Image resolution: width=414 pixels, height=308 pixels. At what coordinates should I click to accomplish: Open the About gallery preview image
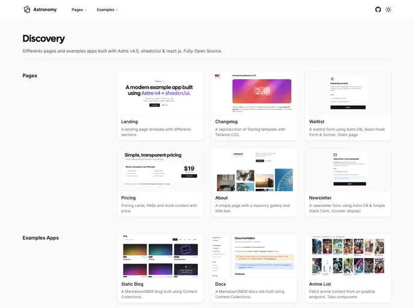[x=254, y=170]
